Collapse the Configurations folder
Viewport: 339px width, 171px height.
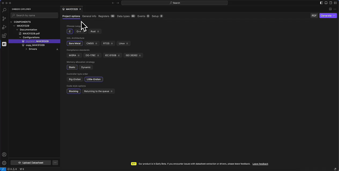(20, 37)
